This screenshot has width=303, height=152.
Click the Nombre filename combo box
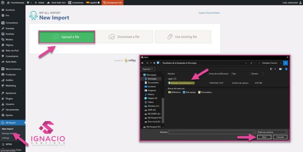(212, 132)
